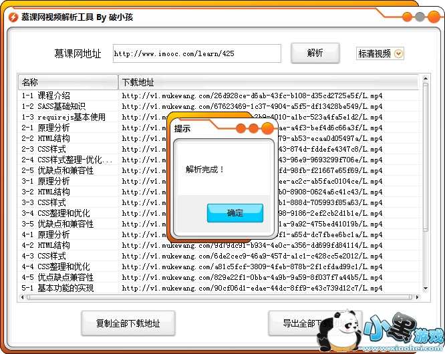
Task: Select row 3-3 CSS样式
Action: pyautogui.click(x=218, y=202)
